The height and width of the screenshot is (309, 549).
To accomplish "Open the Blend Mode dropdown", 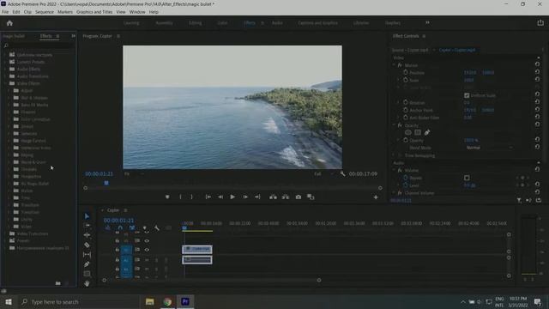I will point(489,148).
